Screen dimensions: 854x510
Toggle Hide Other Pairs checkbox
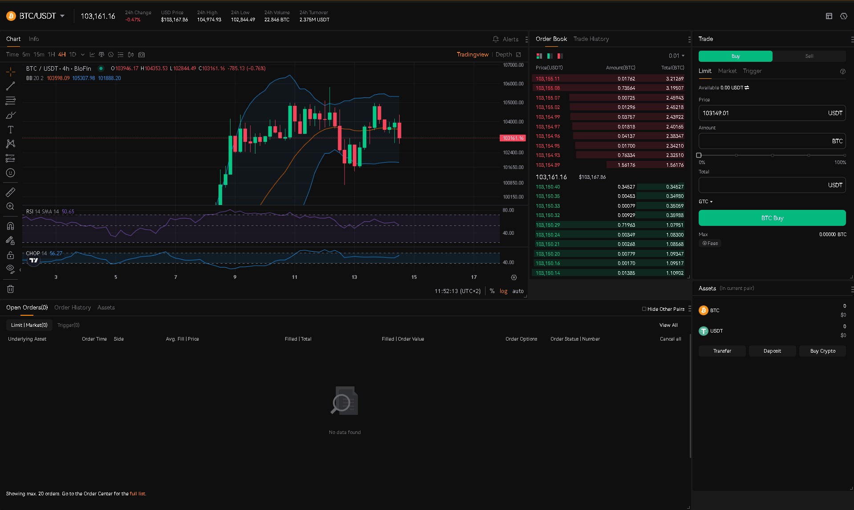tap(644, 309)
